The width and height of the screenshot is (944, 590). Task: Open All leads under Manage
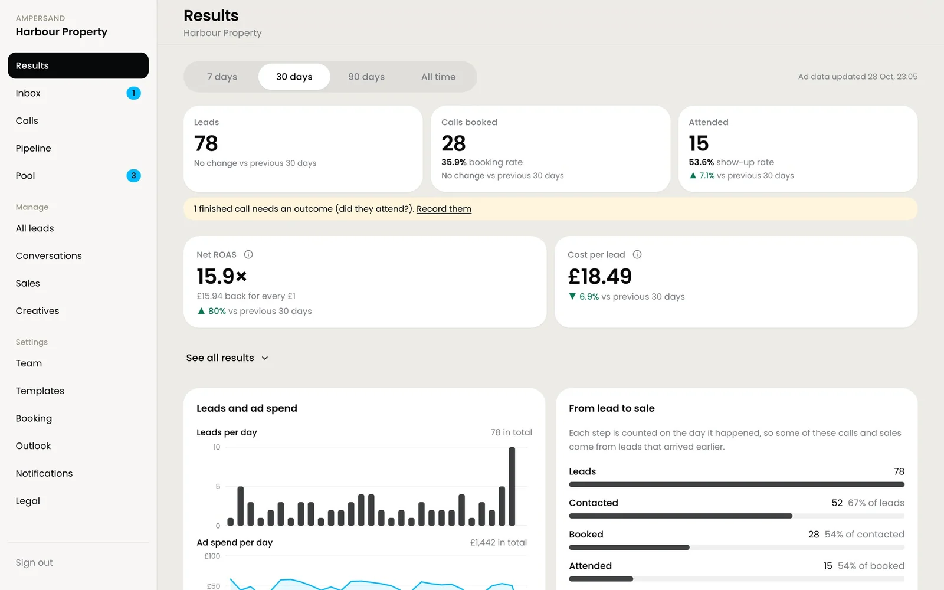pos(78,228)
